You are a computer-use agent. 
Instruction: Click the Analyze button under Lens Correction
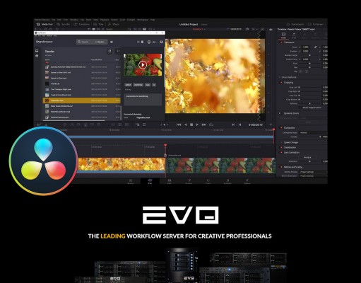(x=307, y=157)
